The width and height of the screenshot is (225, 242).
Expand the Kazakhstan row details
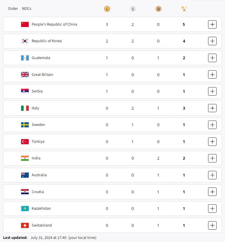click(x=212, y=209)
